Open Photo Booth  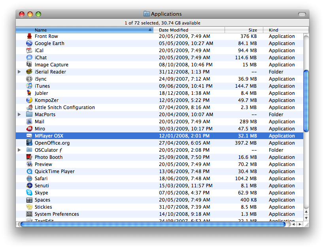(29, 157)
